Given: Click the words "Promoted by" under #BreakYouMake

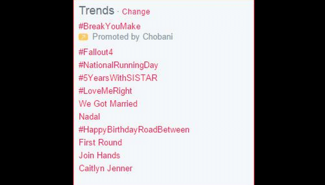Looking at the screenshot, I should 116,37.
